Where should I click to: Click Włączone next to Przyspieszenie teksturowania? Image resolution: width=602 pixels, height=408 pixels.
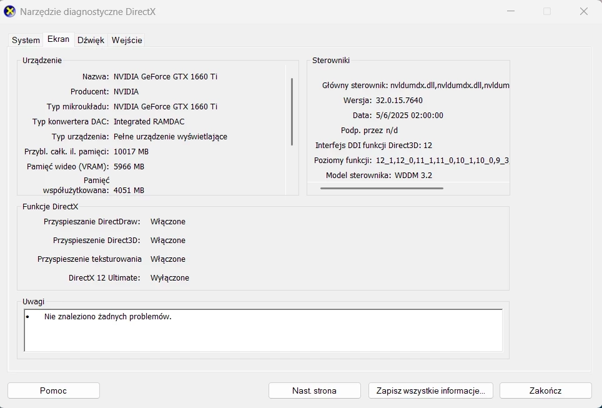point(168,259)
